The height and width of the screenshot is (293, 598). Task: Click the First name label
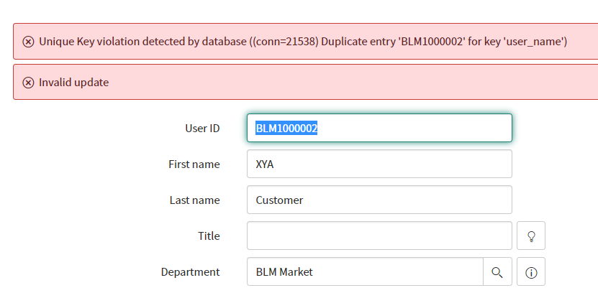[194, 164]
